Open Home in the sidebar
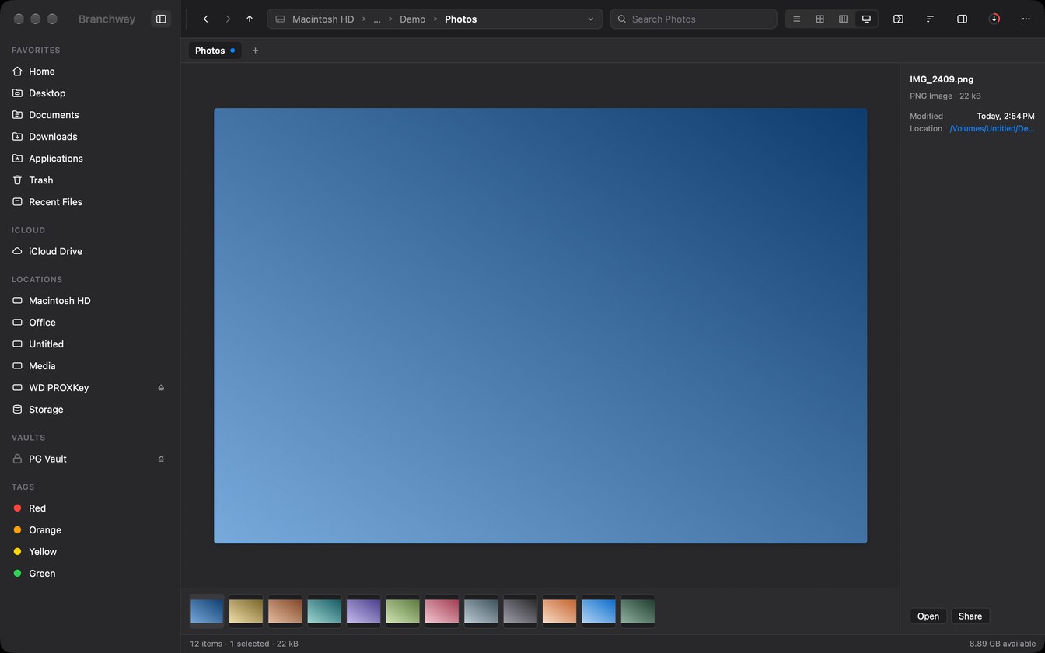This screenshot has height=653, width=1045. point(89,72)
